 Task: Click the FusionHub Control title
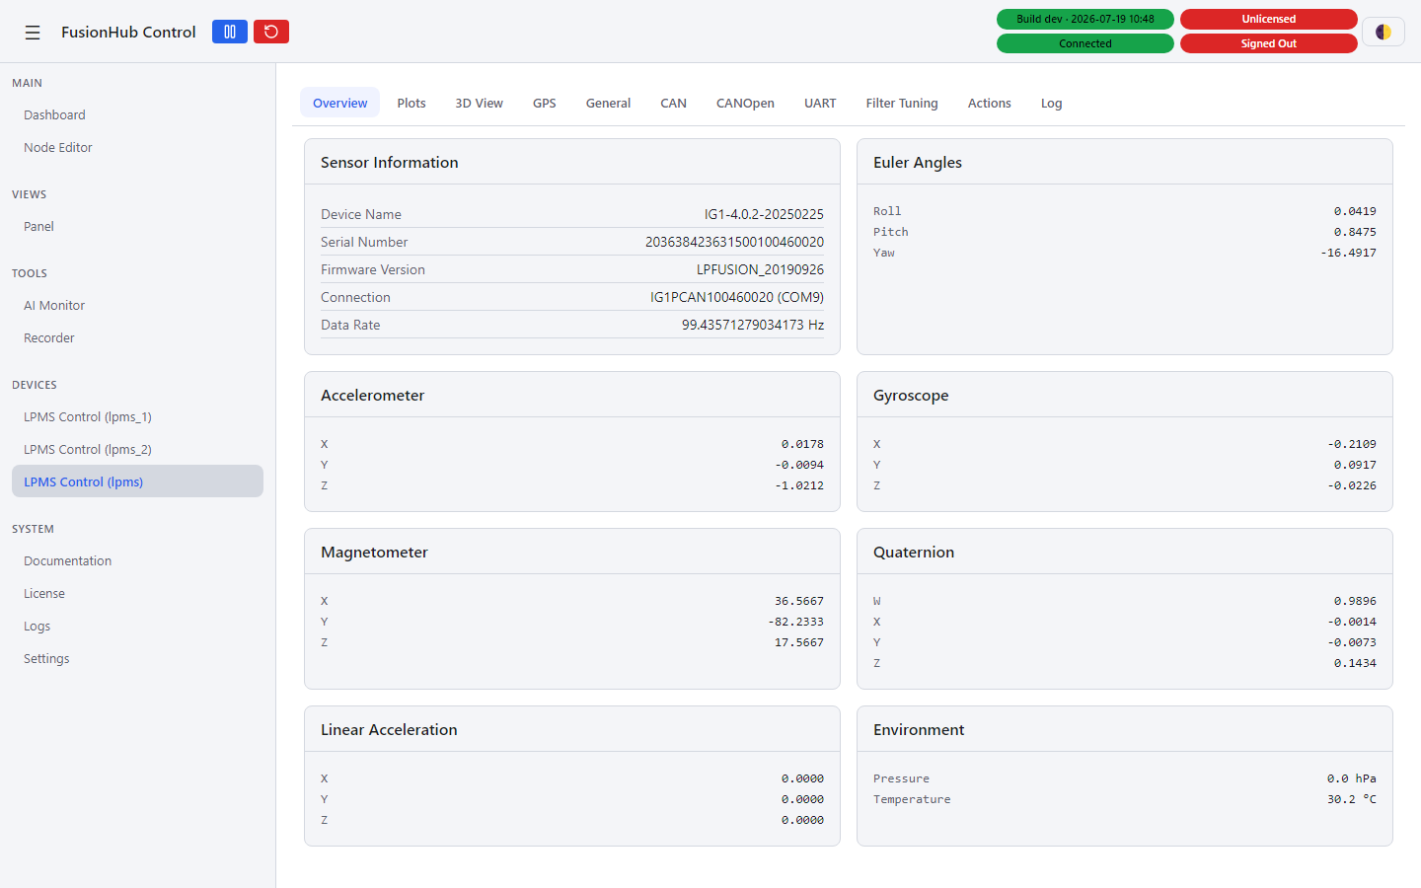[128, 32]
